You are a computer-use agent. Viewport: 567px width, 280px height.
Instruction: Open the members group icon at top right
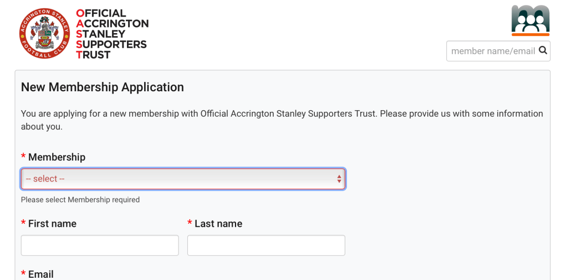tap(530, 20)
